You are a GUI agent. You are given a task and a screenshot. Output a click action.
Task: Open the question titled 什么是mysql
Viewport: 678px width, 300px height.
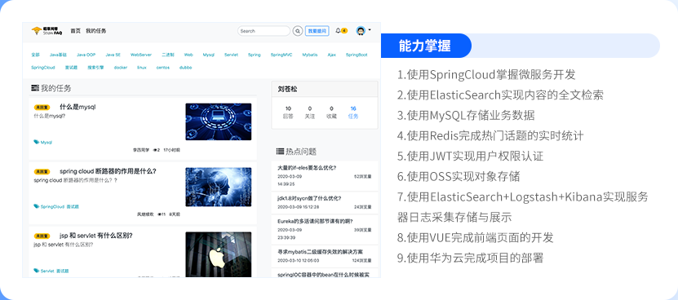tap(78, 107)
